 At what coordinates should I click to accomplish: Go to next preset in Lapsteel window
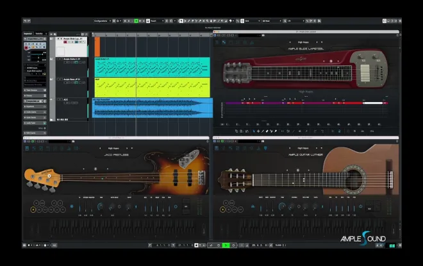tap(317, 42)
